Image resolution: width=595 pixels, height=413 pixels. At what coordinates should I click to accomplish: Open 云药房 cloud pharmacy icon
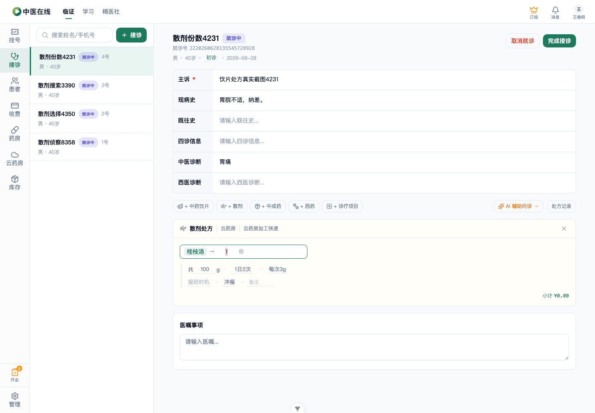click(14, 159)
